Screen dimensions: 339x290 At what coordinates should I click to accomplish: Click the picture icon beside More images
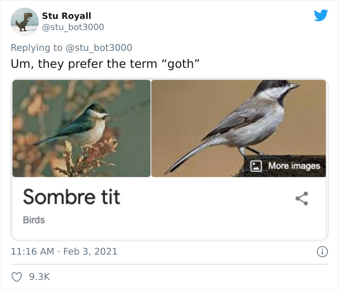coord(257,166)
